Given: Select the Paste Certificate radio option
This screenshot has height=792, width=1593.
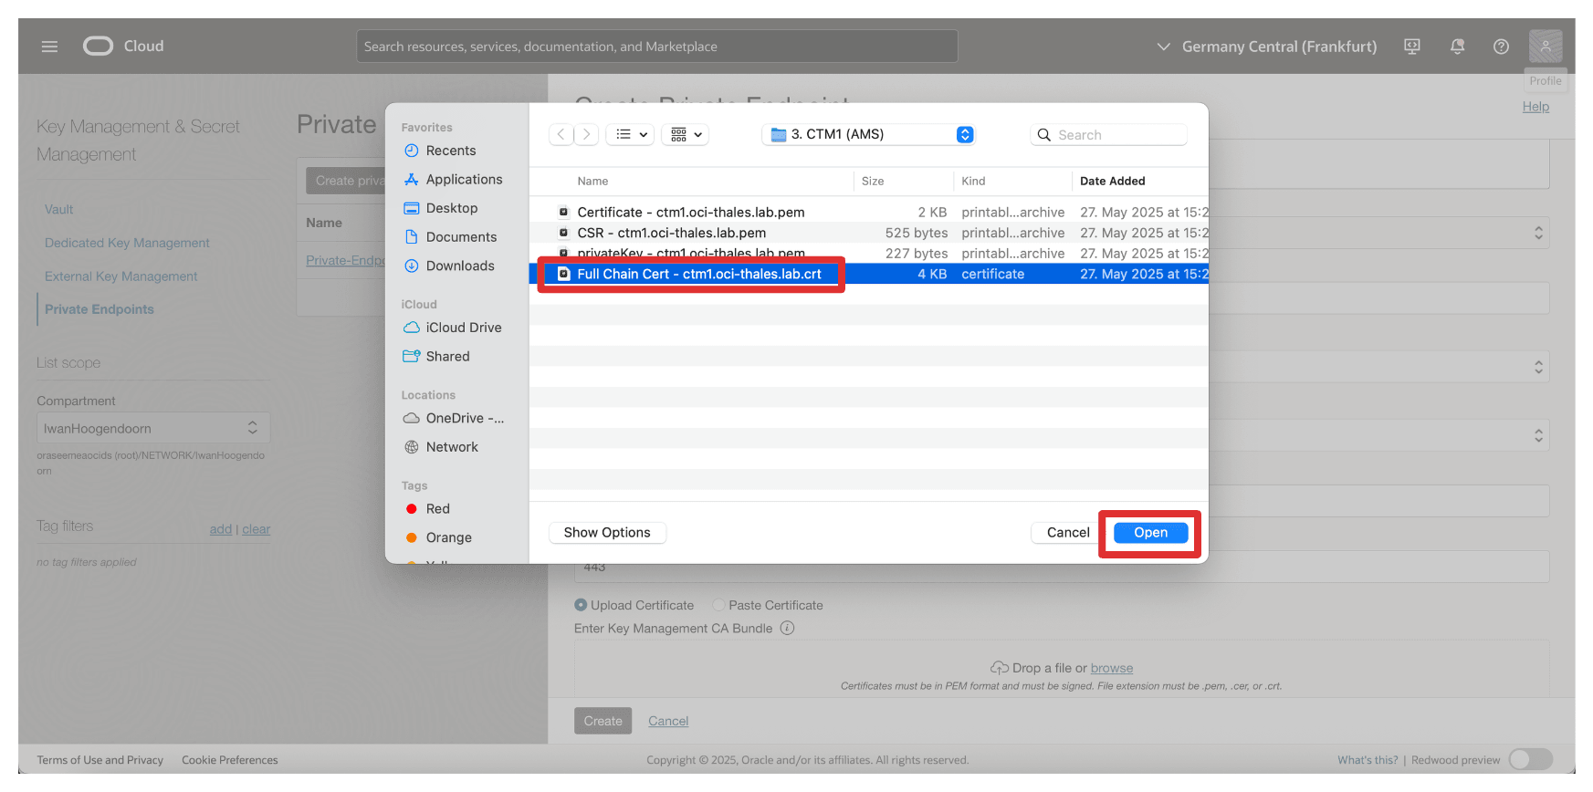Looking at the screenshot, I should 718,605.
